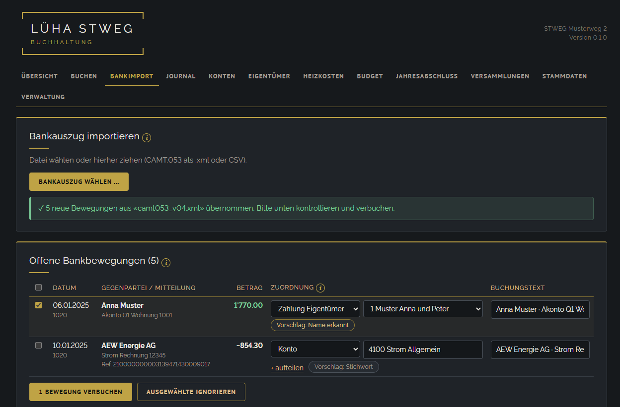
Task: Open the Konto assignment type dropdown
Action: 315,349
